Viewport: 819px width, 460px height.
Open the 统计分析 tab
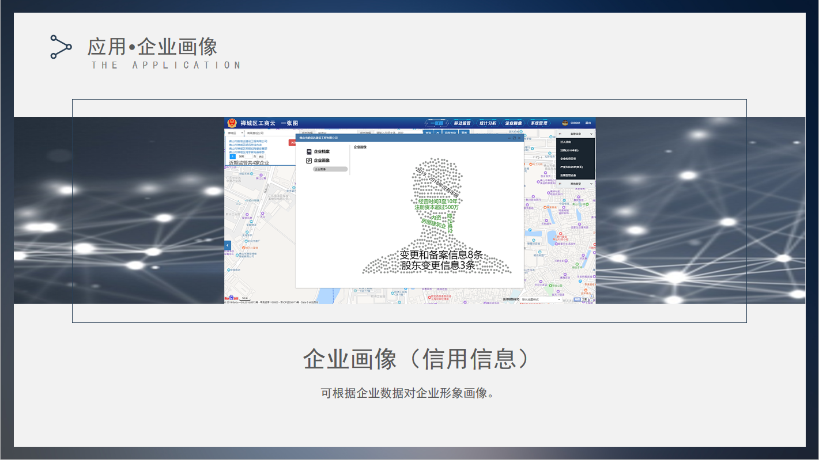click(488, 123)
